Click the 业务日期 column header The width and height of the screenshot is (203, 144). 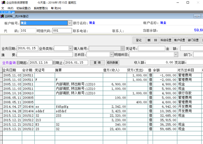(x=12, y=70)
